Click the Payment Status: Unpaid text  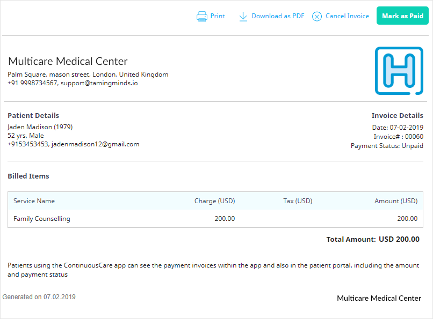(387, 146)
